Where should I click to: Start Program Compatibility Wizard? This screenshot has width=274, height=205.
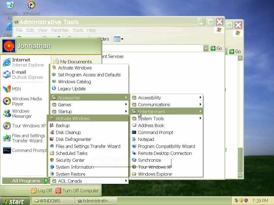tap(167, 147)
